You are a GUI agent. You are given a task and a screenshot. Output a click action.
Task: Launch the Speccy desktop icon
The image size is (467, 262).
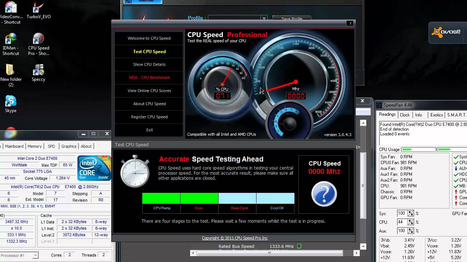coord(38,73)
